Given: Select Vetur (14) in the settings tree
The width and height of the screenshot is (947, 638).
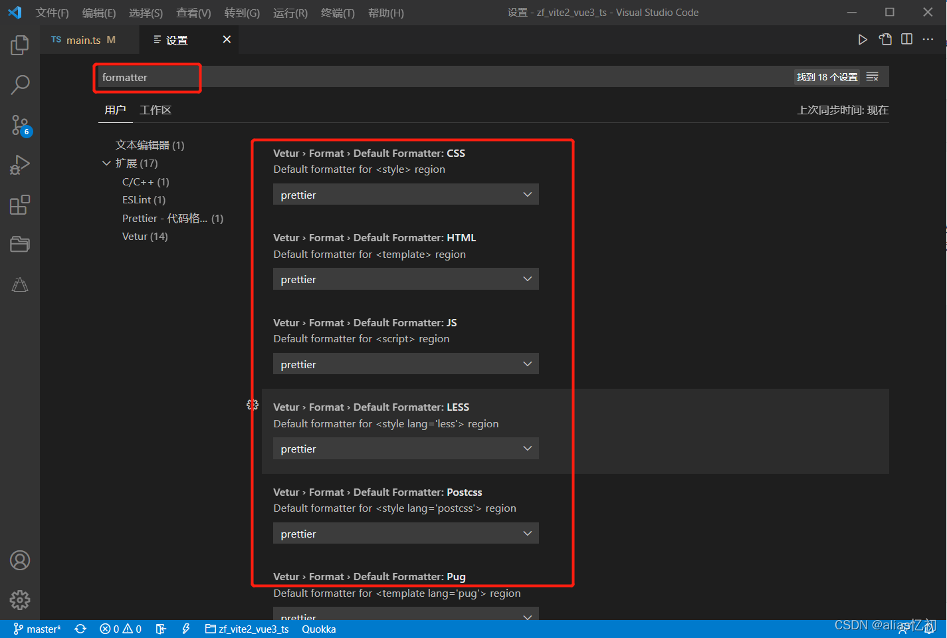Looking at the screenshot, I should pos(144,236).
